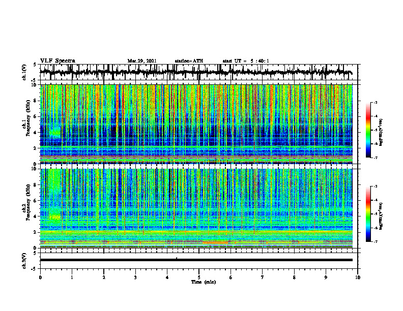The height and width of the screenshot is (311, 403).
Task: Click the time axis tick label "7"
Action: [263, 277]
